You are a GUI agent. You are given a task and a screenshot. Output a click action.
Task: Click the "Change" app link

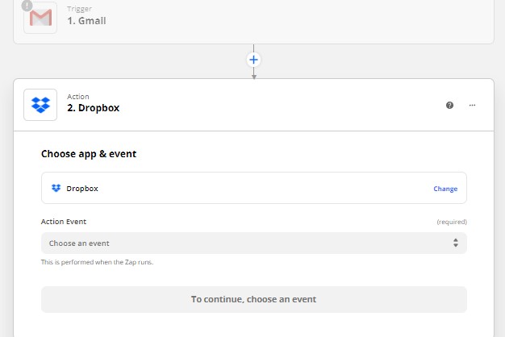[x=445, y=189]
